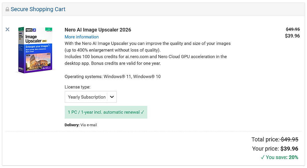The image size is (307, 168).
Task: Click the $39.96 item price
Action: (292, 36)
